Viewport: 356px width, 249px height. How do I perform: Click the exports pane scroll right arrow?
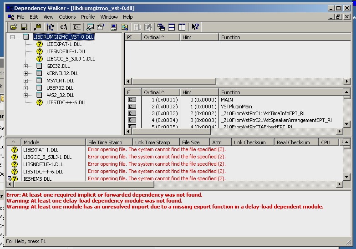point(339,131)
